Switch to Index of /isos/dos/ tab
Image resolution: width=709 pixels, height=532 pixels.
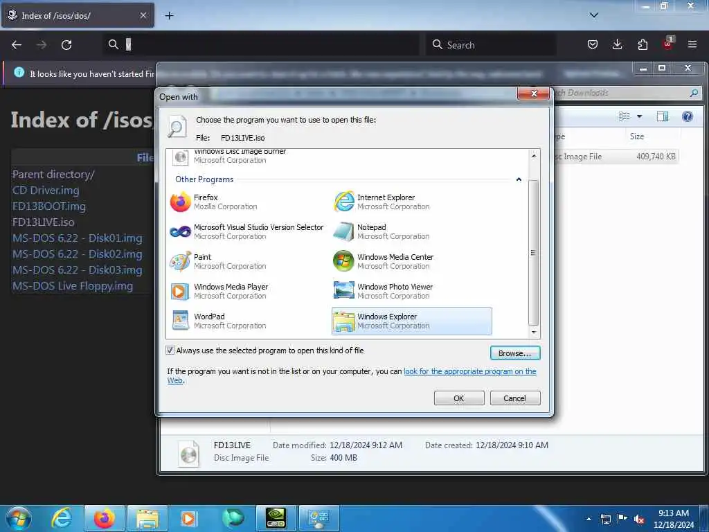point(78,16)
